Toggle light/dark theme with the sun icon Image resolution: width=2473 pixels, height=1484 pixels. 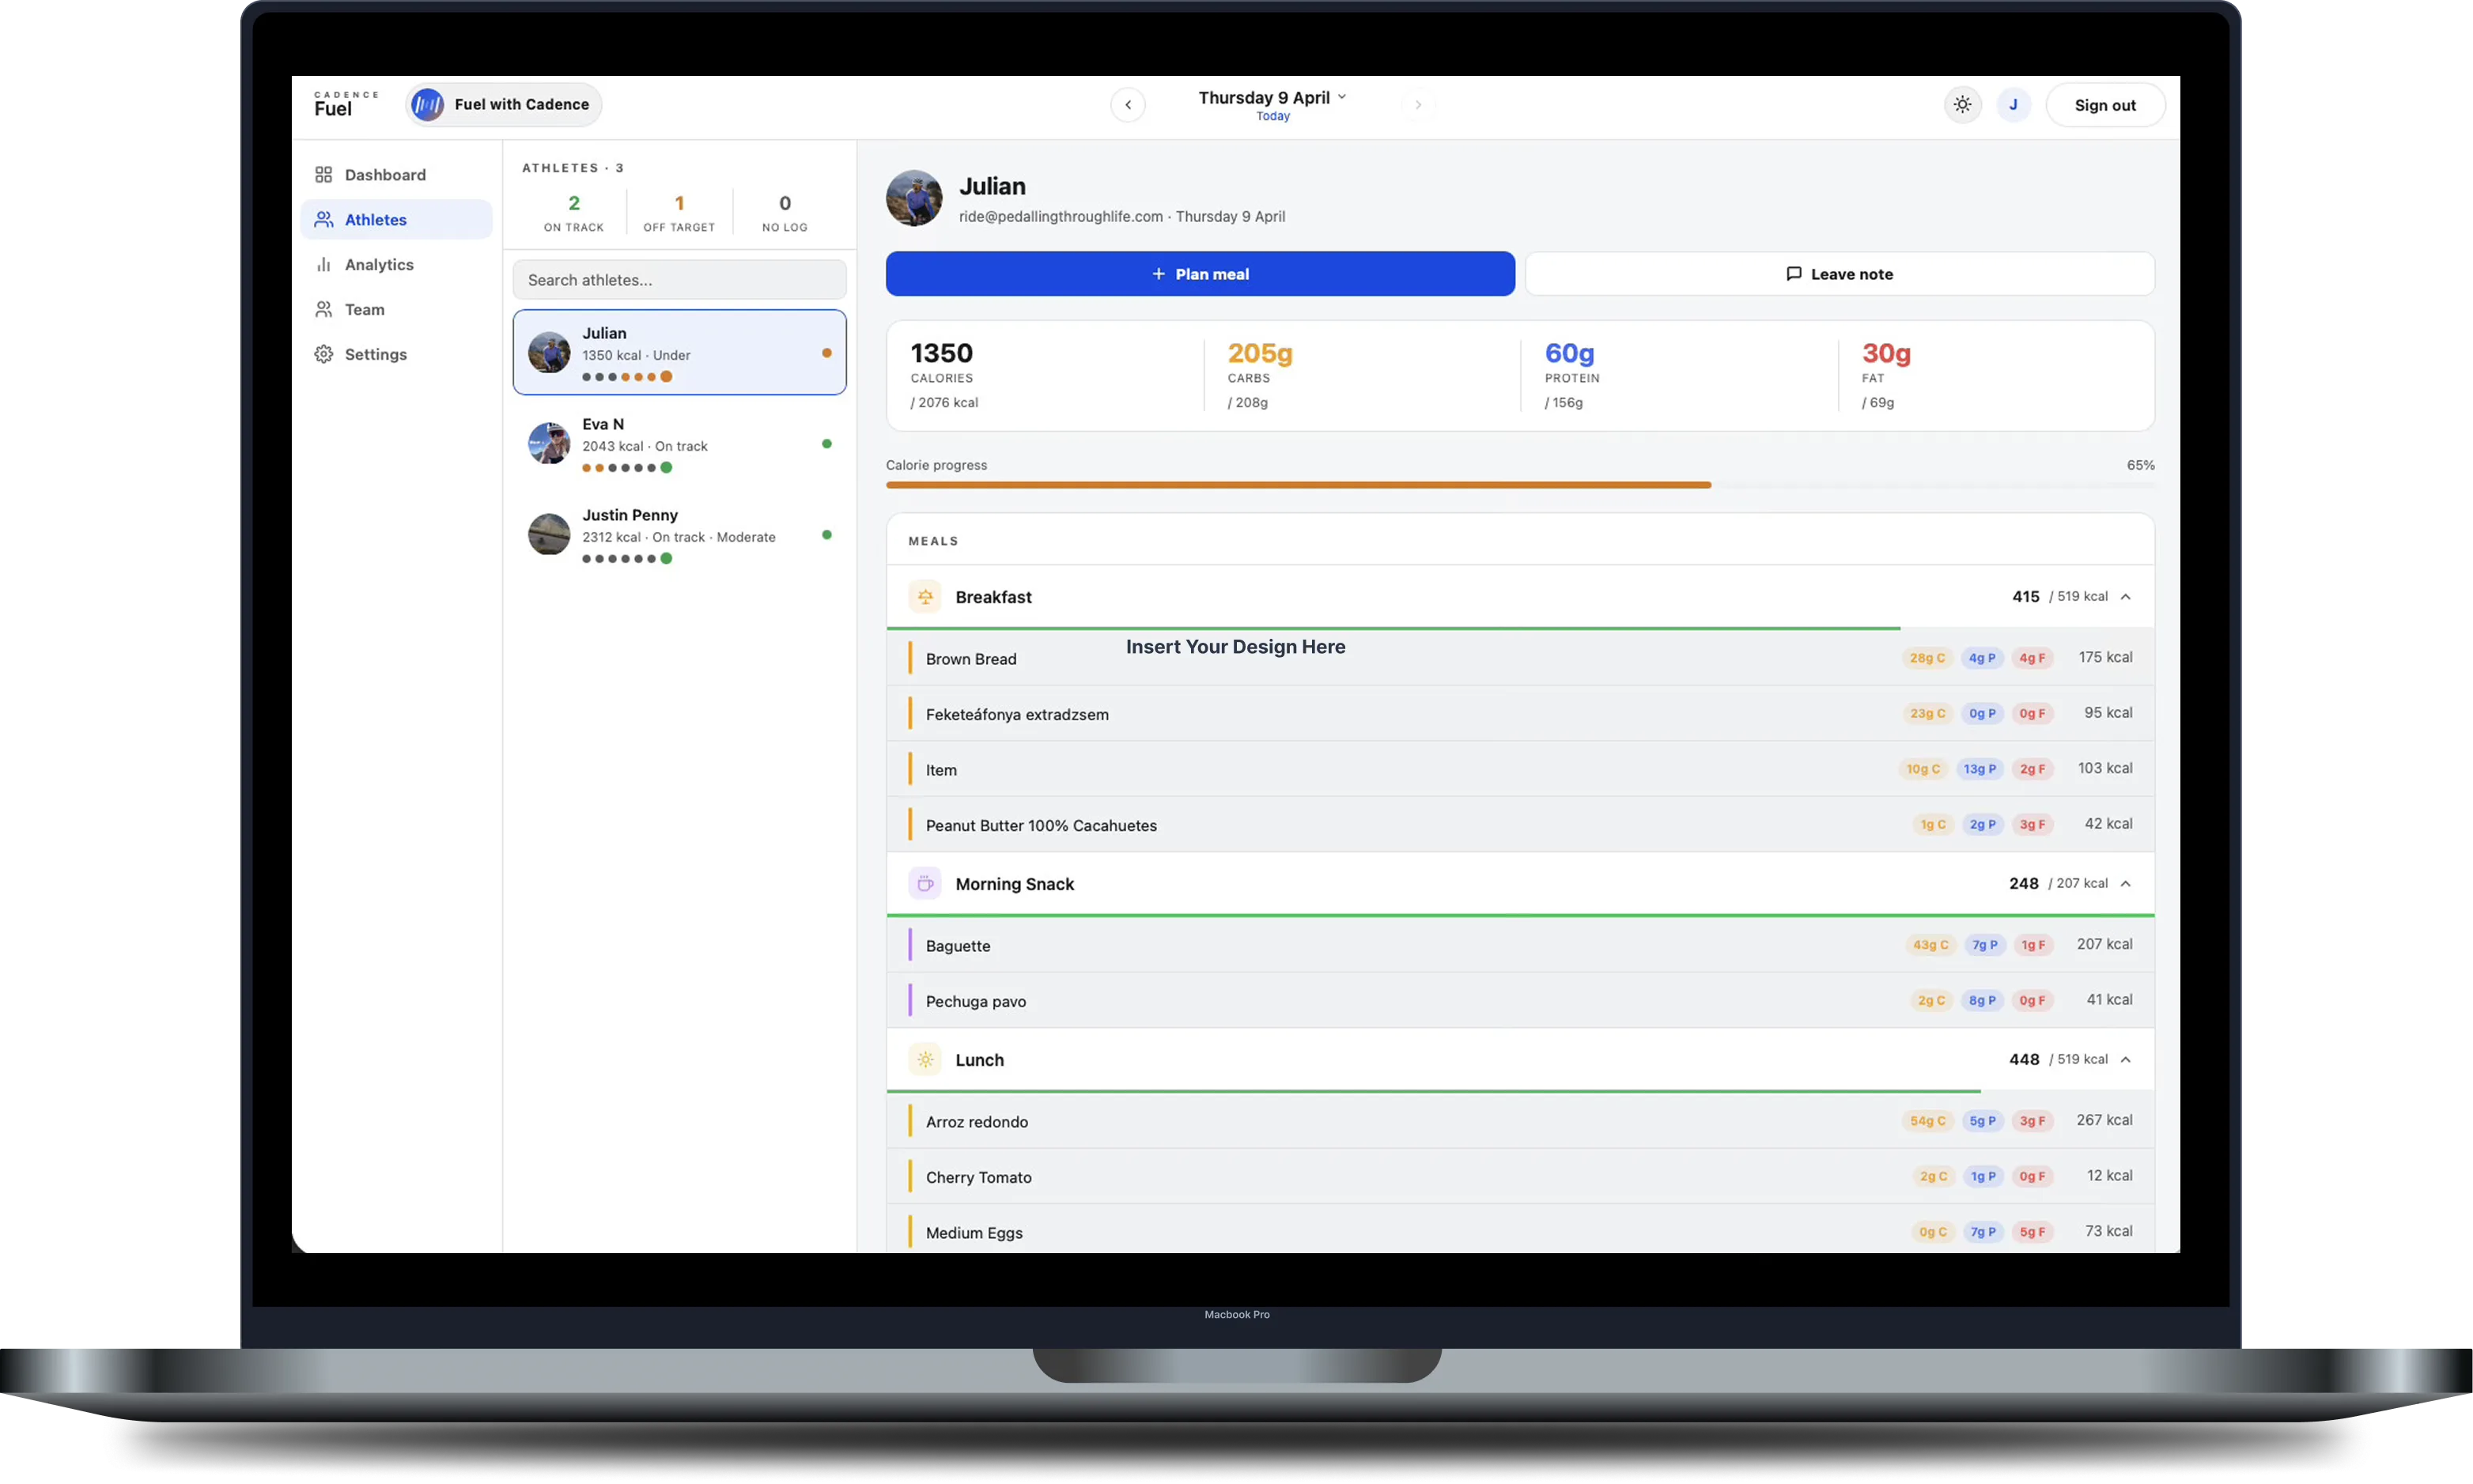point(1961,104)
